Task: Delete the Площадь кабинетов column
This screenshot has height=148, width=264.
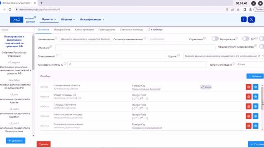Action: click(248, 106)
